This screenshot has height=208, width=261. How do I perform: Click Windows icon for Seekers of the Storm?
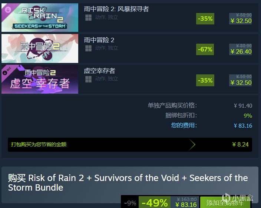(88, 17)
